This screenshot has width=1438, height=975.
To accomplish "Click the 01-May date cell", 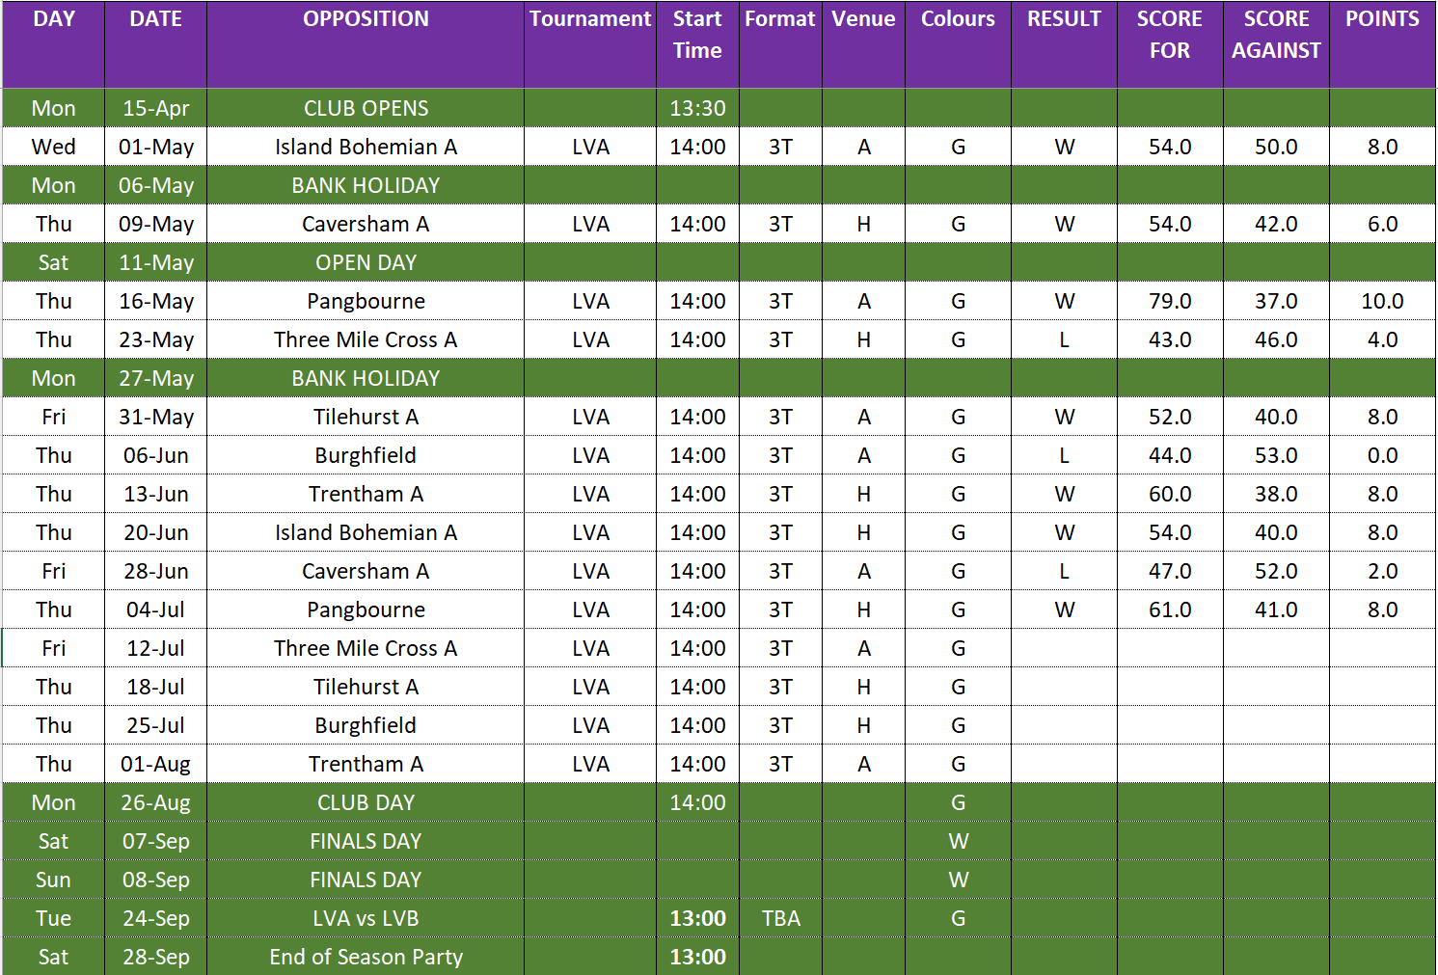I will tap(155, 147).
